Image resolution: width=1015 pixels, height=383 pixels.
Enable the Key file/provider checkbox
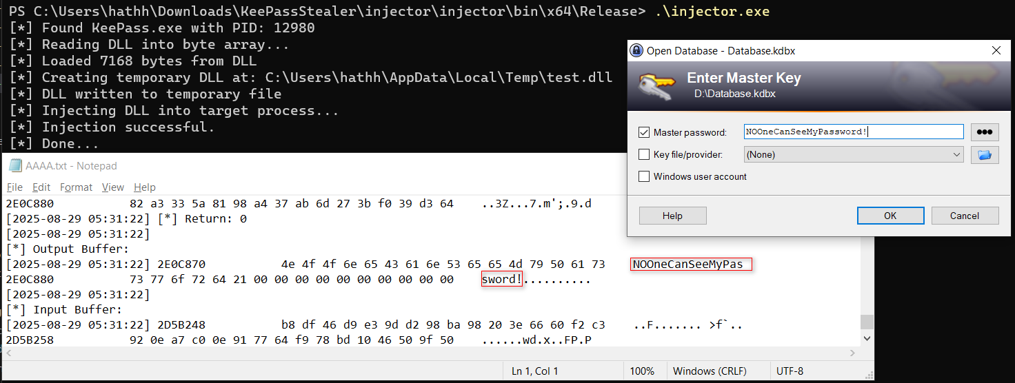[644, 154]
